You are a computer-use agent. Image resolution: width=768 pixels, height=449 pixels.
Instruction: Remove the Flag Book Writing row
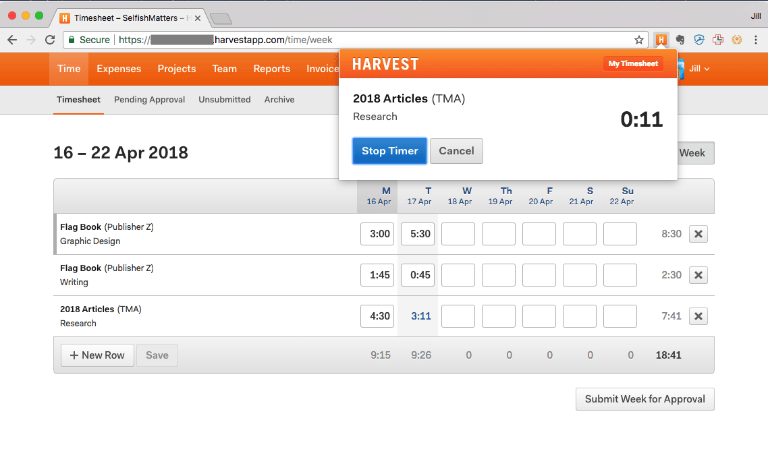point(698,275)
